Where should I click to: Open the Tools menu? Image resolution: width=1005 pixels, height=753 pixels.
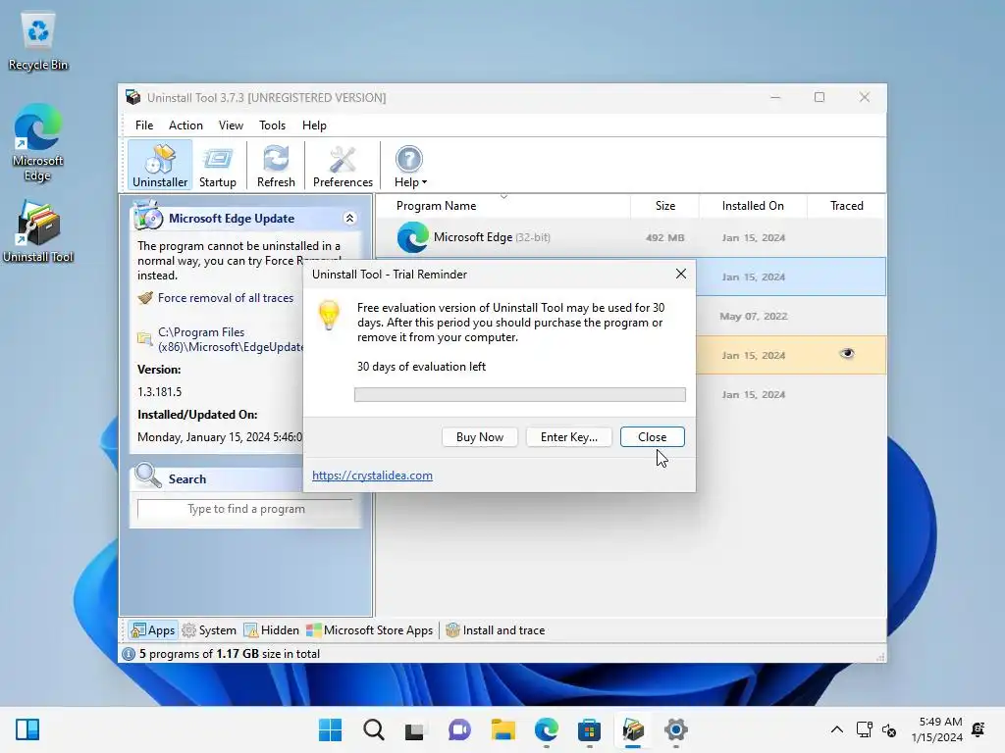[x=273, y=125]
